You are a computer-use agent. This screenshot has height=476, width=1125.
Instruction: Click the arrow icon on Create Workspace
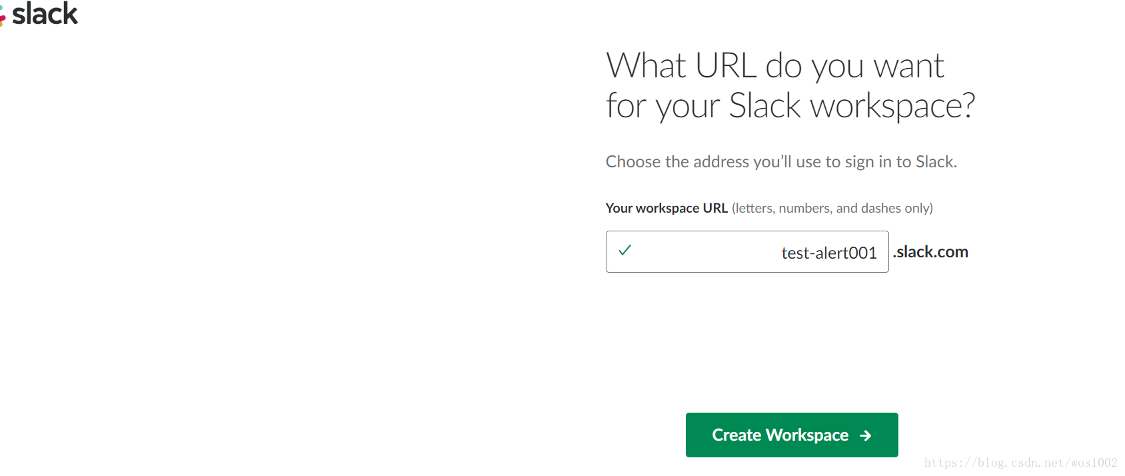coord(866,435)
